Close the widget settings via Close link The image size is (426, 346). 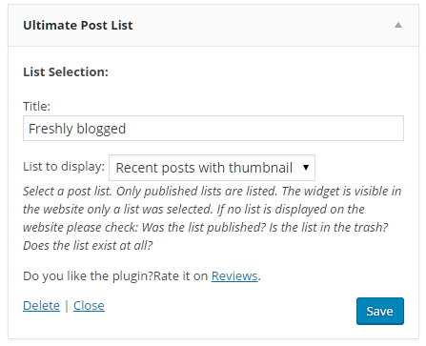point(89,306)
